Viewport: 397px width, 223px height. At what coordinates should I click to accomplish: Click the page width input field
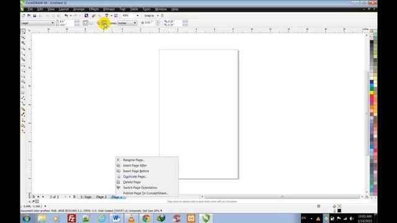coord(66,22)
